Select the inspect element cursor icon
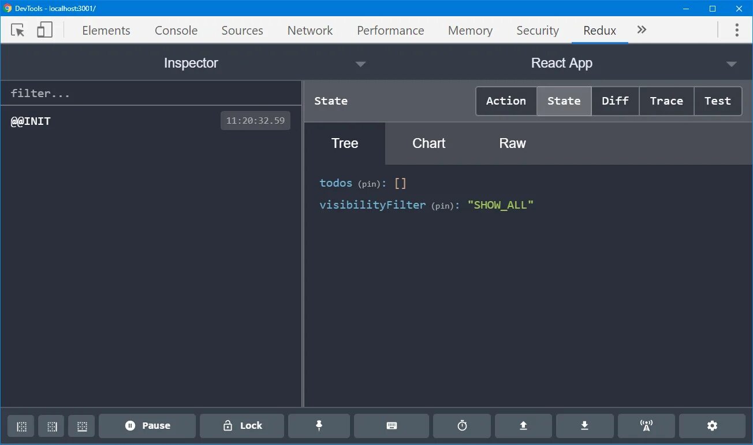The image size is (753, 445). pyautogui.click(x=18, y=31)
